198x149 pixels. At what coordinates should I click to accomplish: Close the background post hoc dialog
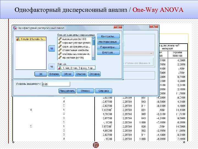click(x=154, y=26)
